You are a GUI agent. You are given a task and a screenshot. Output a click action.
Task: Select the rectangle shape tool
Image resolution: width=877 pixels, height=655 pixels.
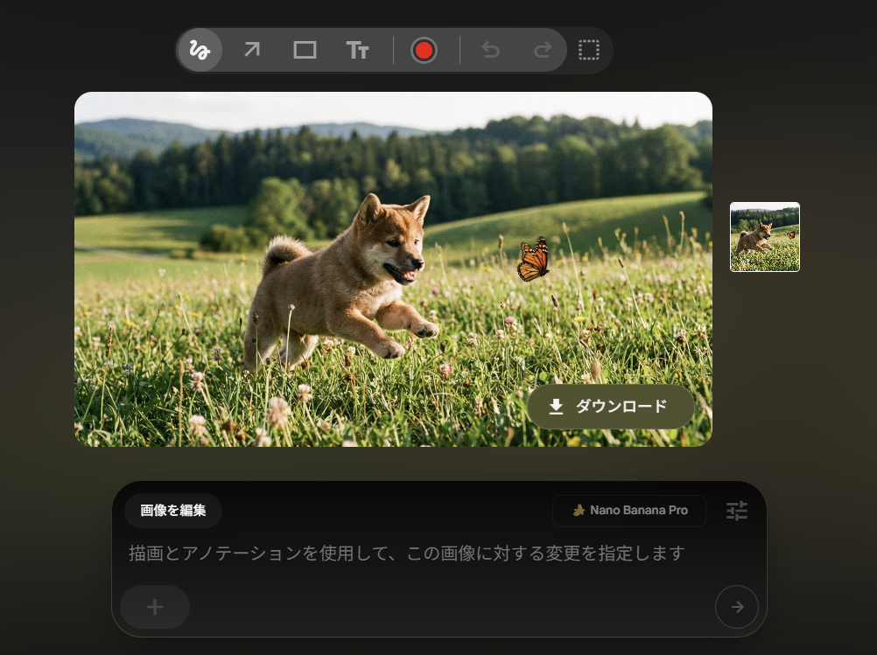click(x=305, y=51)
